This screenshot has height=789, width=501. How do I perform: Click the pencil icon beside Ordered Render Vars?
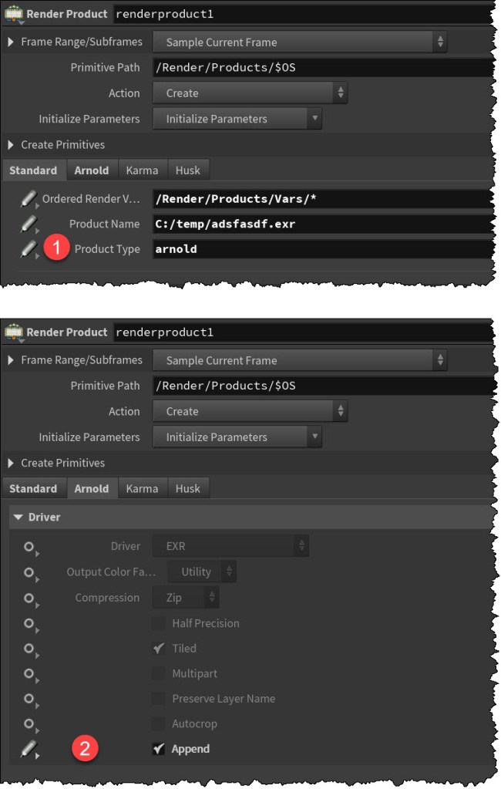pyautogui.click(x=29, y=199)
